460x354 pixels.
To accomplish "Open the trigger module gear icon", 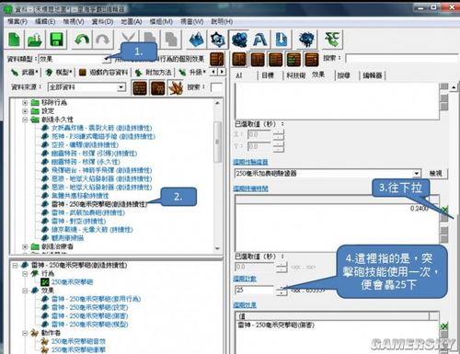I will tap(217, 40).
